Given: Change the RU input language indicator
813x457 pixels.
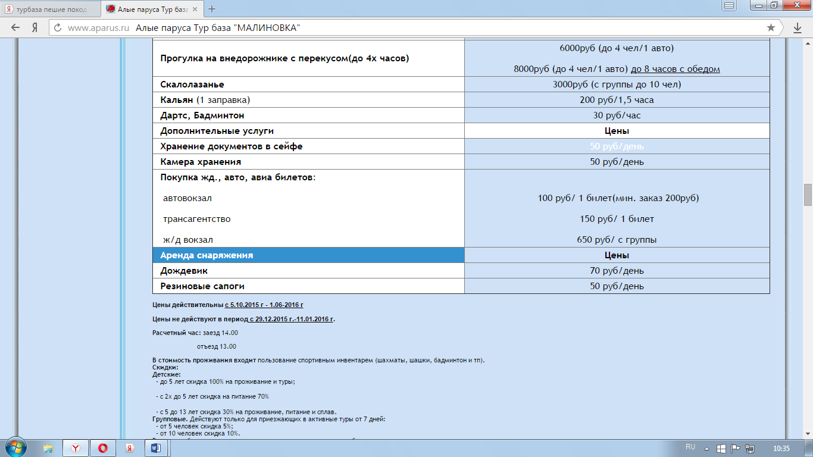Looking at the screenshot, I should click(x=690, y=447).
